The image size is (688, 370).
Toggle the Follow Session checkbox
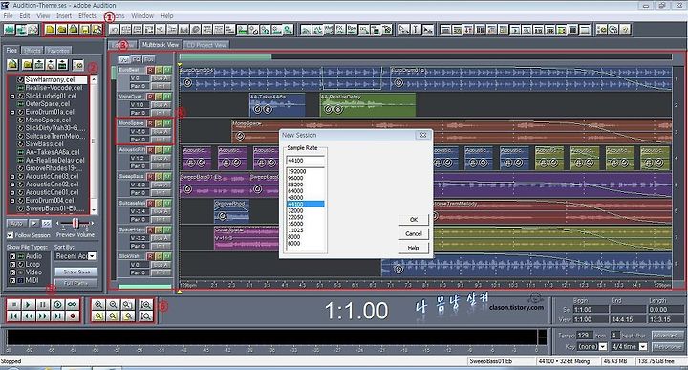pyautogui.click(x=11, y=235)
